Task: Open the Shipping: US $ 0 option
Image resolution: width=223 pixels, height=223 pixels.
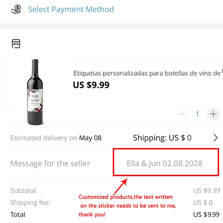Action: pyautogui.click(x=162, y=138)
